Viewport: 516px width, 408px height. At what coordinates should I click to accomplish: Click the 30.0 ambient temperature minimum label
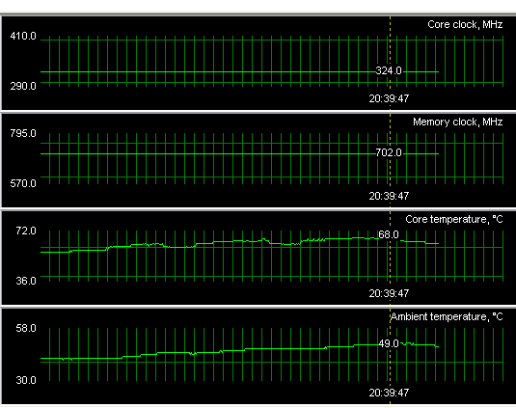click(x=26, y=380)
